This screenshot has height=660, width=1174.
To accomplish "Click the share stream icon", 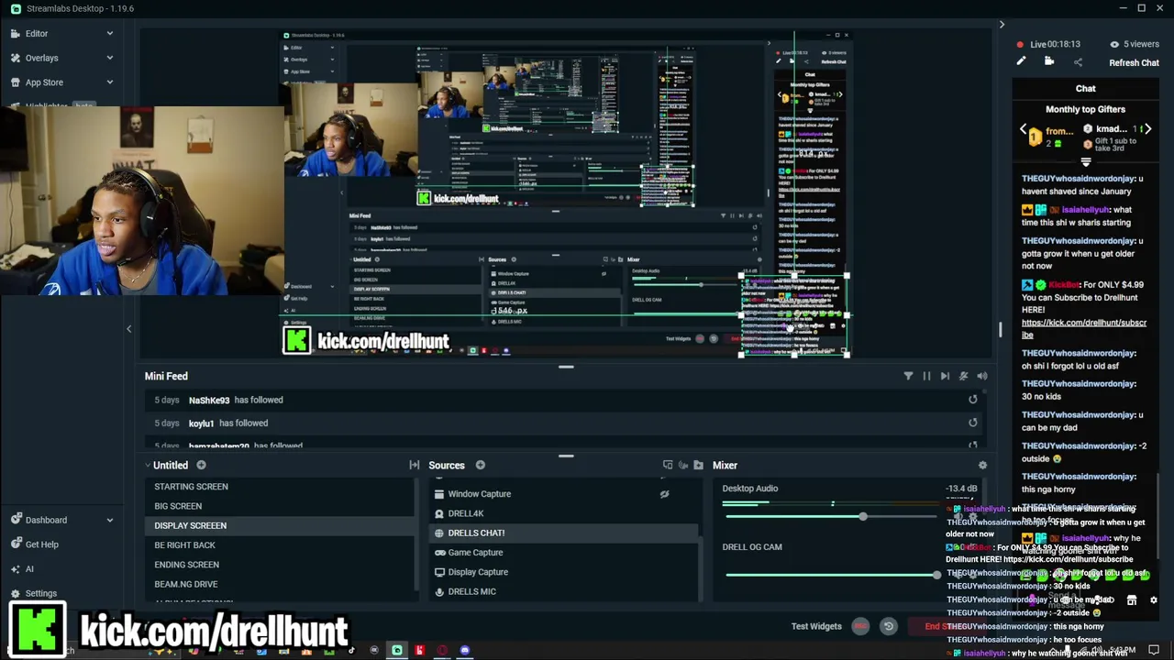I will pyautogui.click(x=1078, y=62).
